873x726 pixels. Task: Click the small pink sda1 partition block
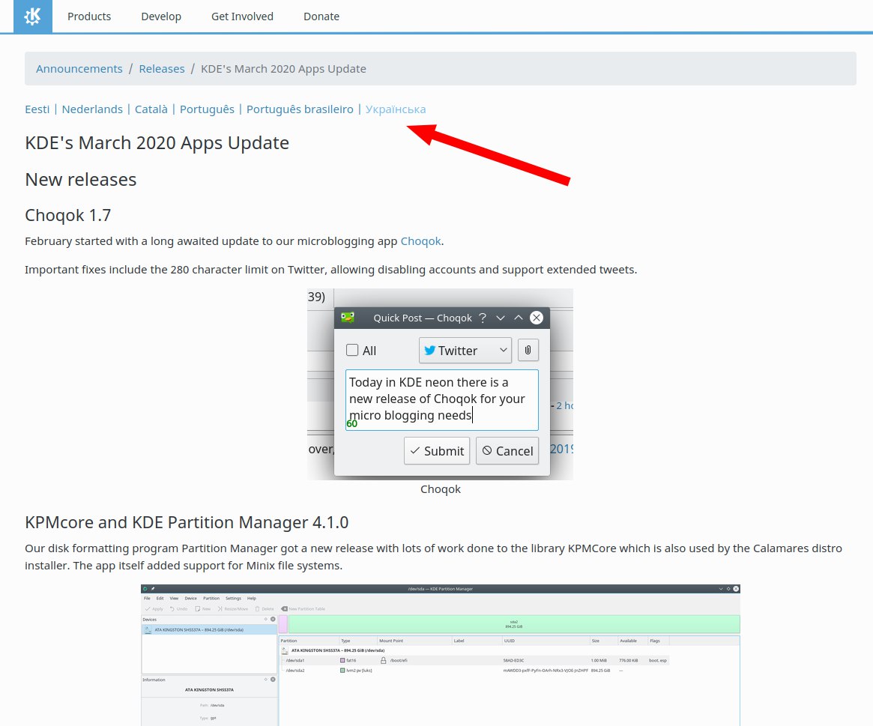(283, 624)
